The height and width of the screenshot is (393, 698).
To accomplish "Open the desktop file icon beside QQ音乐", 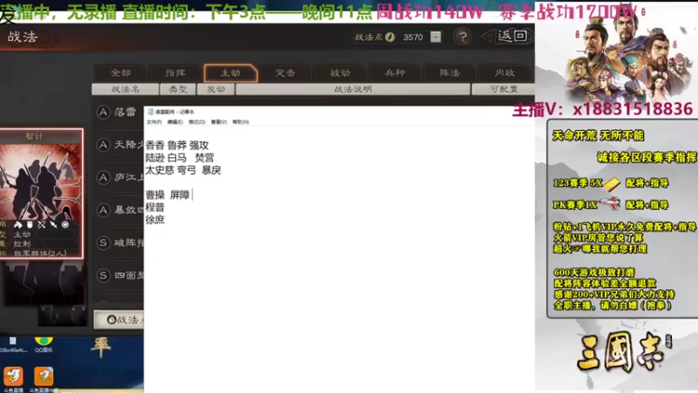I will [x=13, y=344].
